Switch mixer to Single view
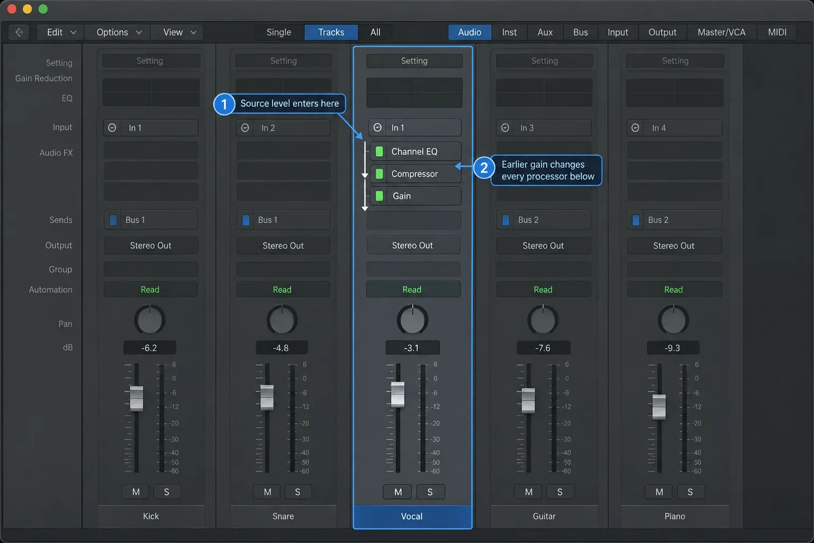The width and height of the screenshot is (814, 543). click(279, 32)
